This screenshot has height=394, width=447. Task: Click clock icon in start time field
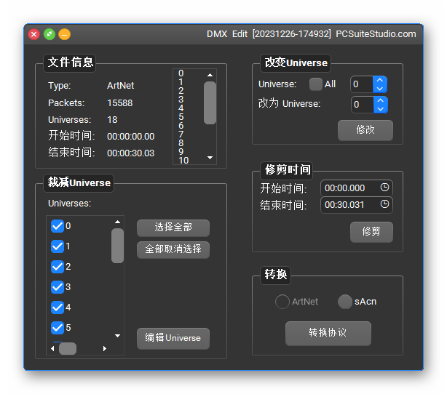coord(384,188)
